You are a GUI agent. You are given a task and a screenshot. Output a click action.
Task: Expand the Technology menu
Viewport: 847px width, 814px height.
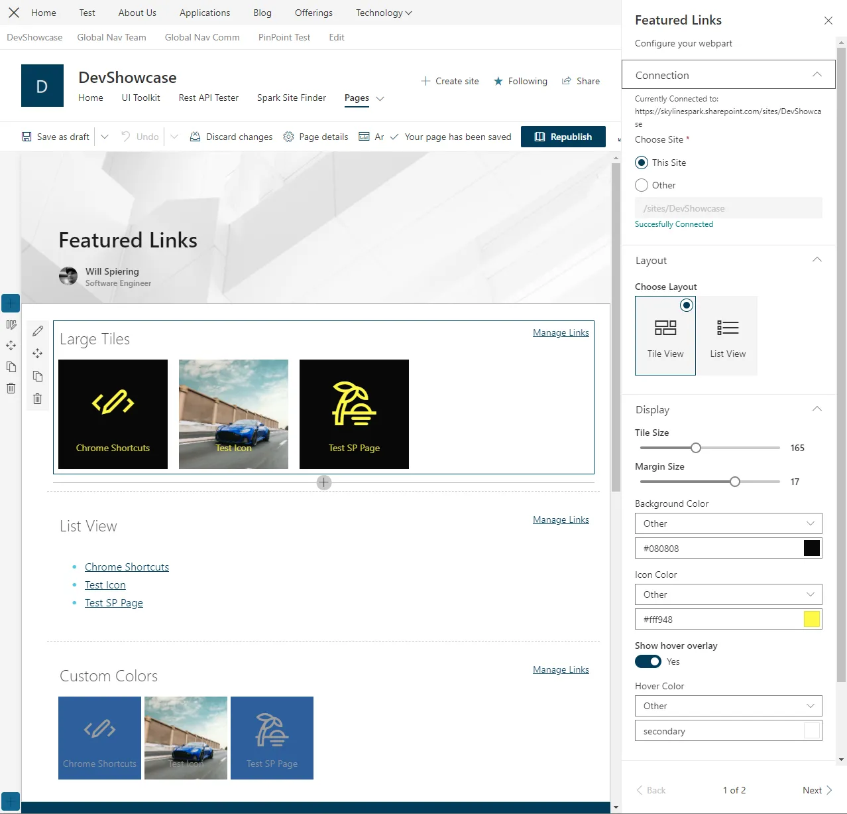384,13
